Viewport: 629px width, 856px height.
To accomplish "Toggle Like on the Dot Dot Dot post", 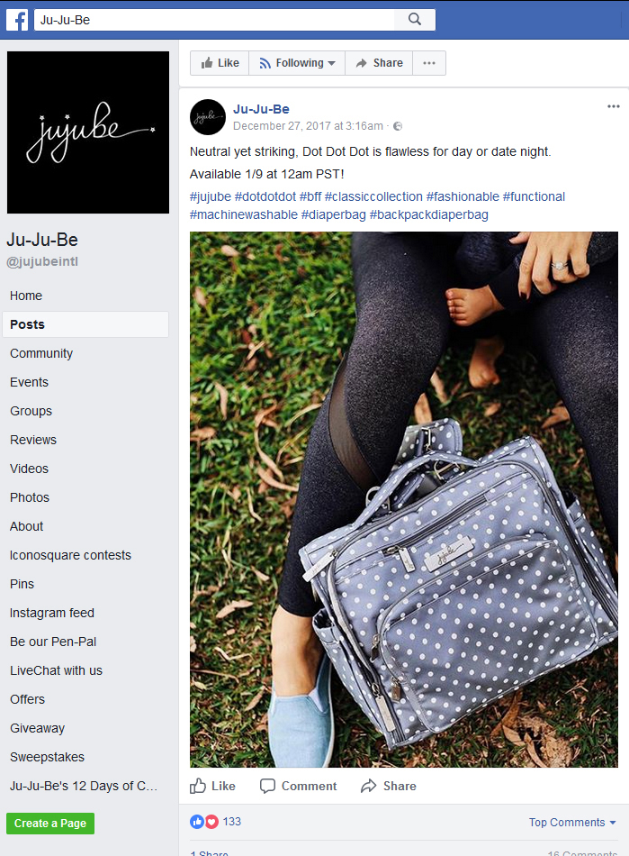I will (212, 786).
